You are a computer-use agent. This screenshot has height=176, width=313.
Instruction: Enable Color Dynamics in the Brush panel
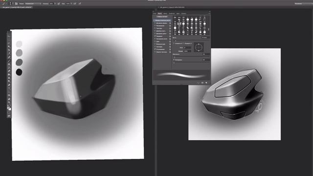point(155,34)
